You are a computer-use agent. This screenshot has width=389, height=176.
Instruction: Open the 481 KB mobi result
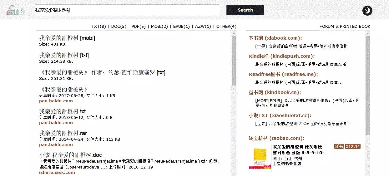[67, 38]
